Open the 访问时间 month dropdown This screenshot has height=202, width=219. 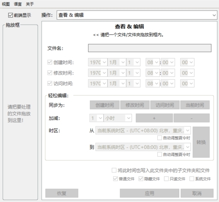pos(117,83)
